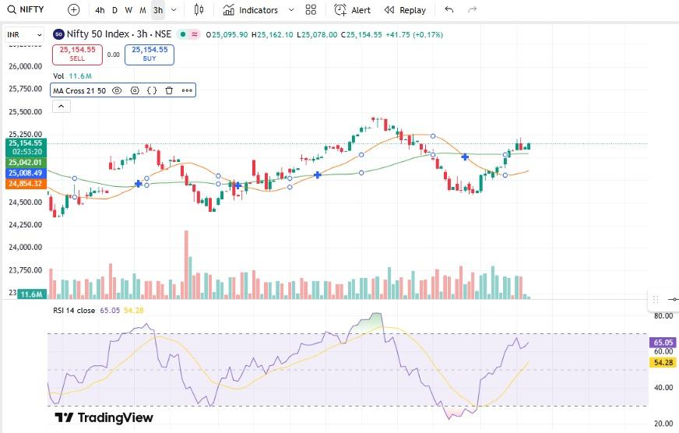Click the 80.00 RSI axis label

[x=663, y=316]
